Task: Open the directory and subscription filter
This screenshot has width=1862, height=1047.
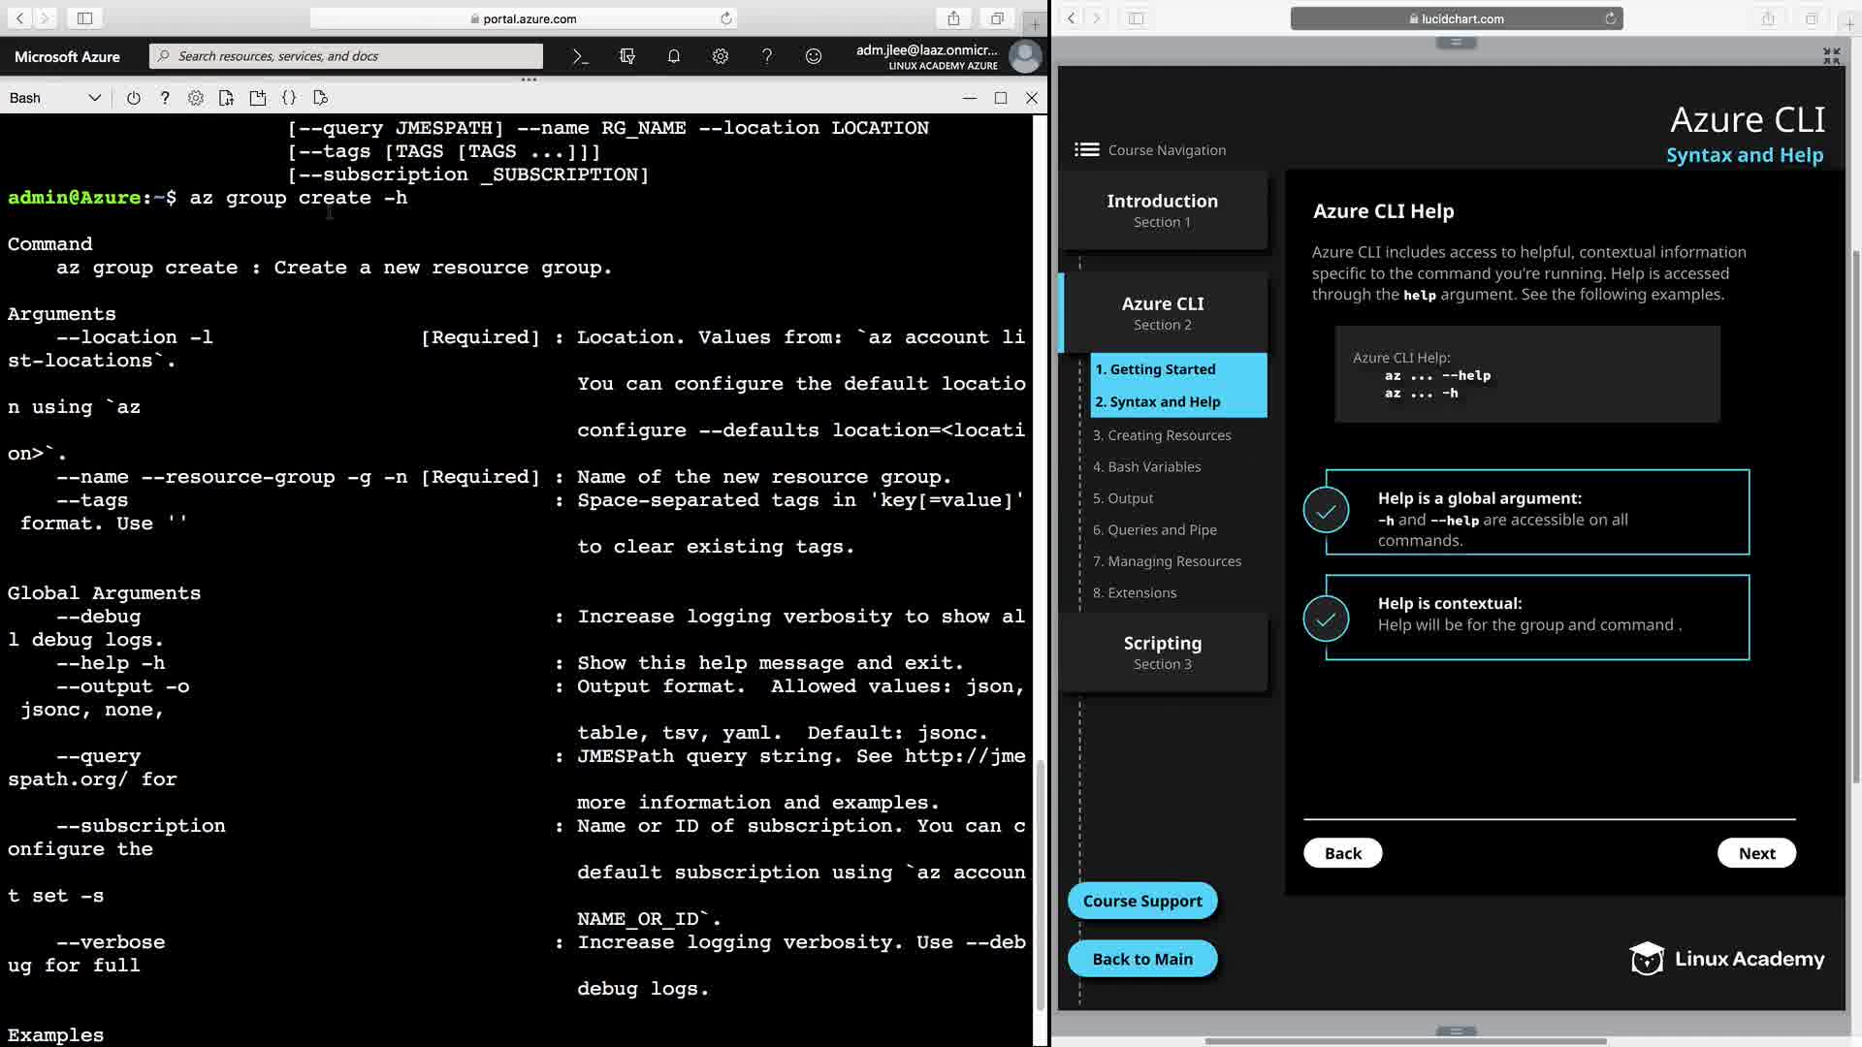Action: (626, 56)
